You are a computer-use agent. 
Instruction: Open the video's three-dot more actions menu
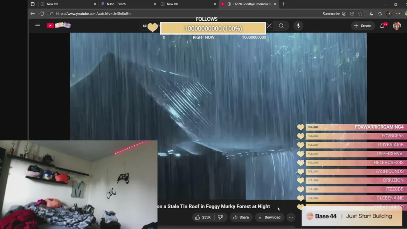pos(291,217)
